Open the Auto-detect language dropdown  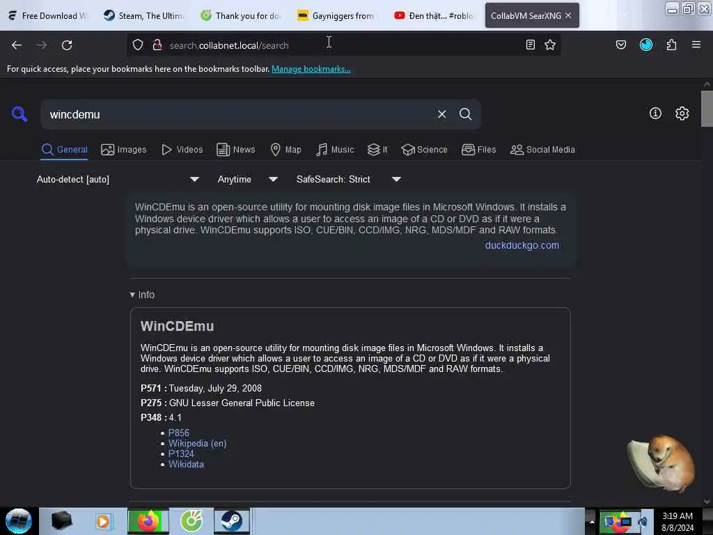(x=118, y=179)
